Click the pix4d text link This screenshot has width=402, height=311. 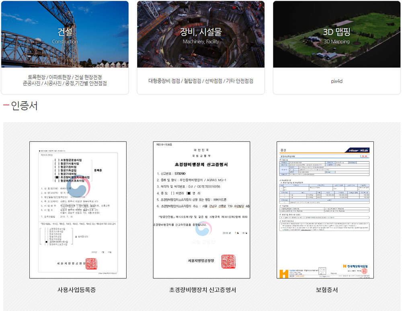click(336, 81)
